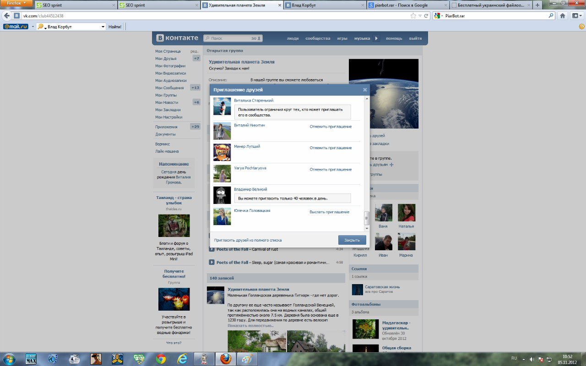The height and width of the screenshot is (366, 586).
Task: Click scroll-up arrow of dialog list
Action: coord(366,99)
